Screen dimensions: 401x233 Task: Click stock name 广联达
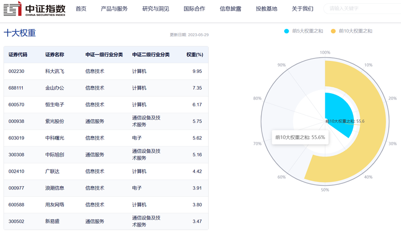(x=53, y=171)
